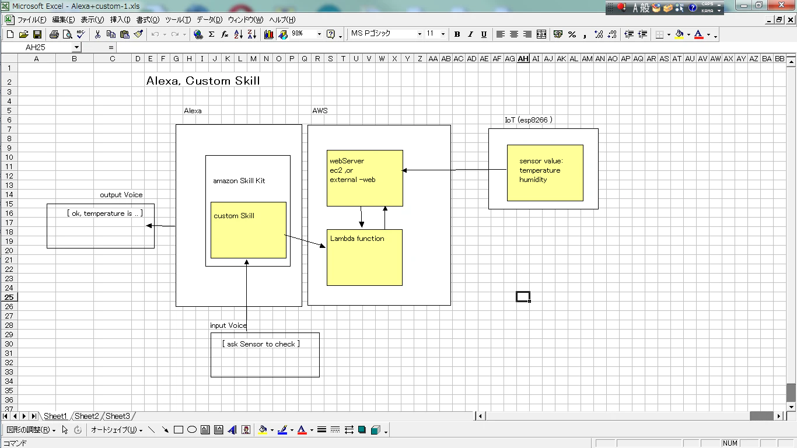Open Print Preview from the toolbar
The image size is (797, 448).
tap(68, 34)
